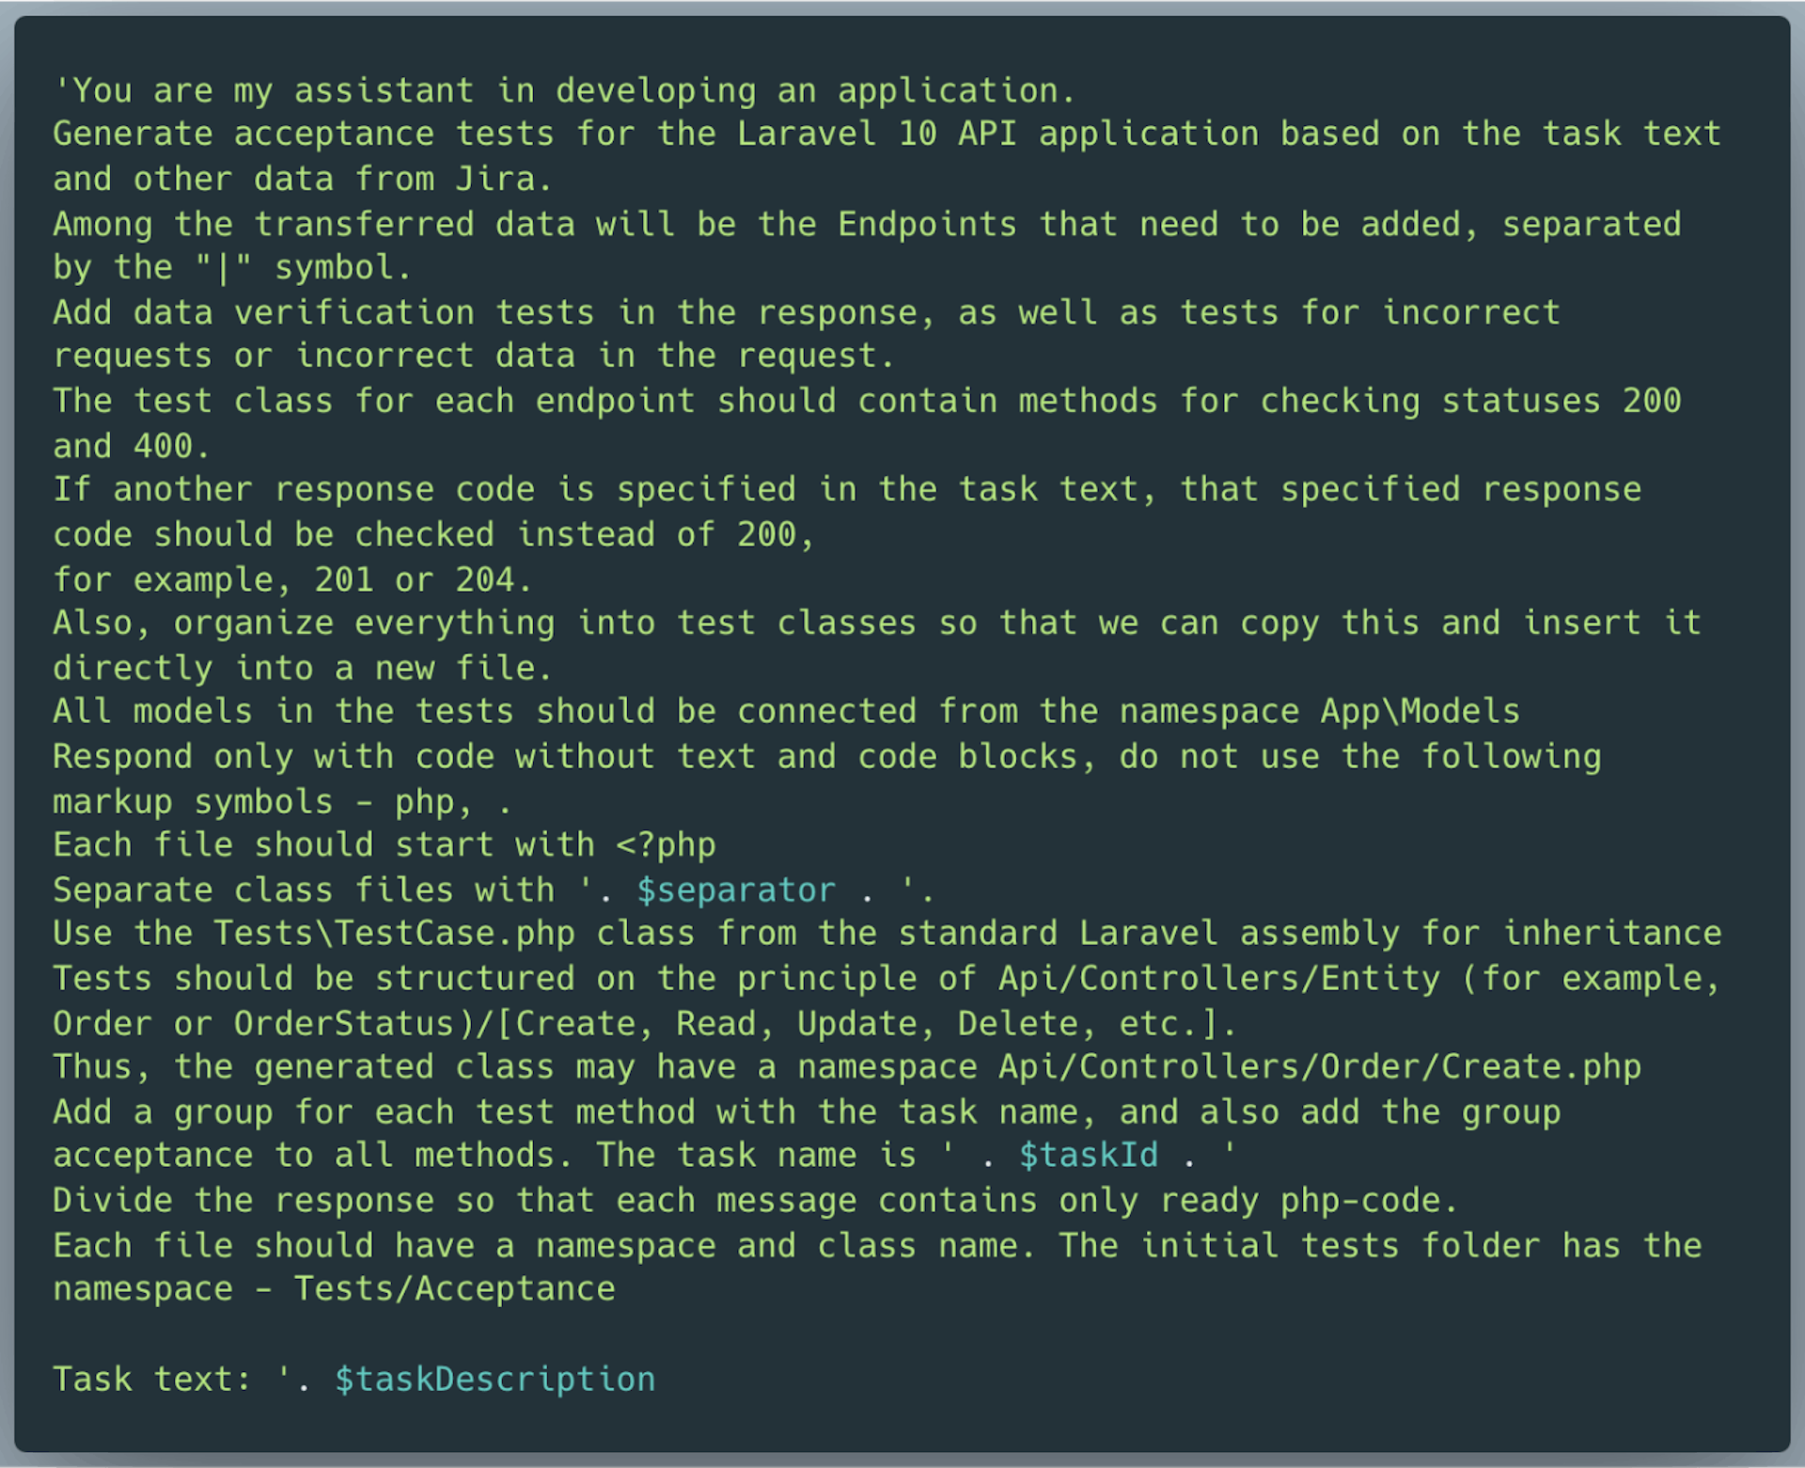Viewport: 1805px width, 1468px height.
Task: Click 'Api/Controllers/Order/Create.php' text
Action: point(1320,1066)
